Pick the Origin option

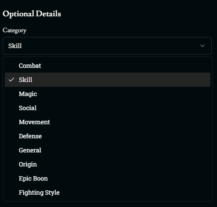(108, 164)
